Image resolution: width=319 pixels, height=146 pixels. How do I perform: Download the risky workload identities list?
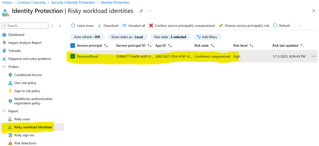[x=108, y=26]
